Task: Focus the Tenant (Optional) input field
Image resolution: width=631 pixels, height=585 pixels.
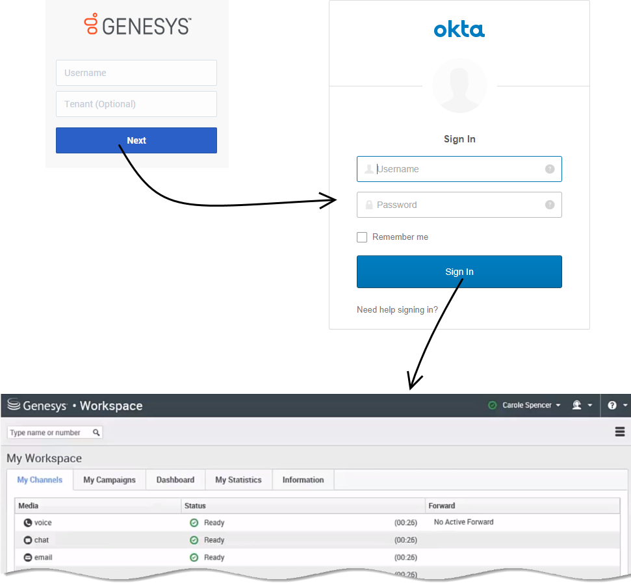Action: coord(136,104)
